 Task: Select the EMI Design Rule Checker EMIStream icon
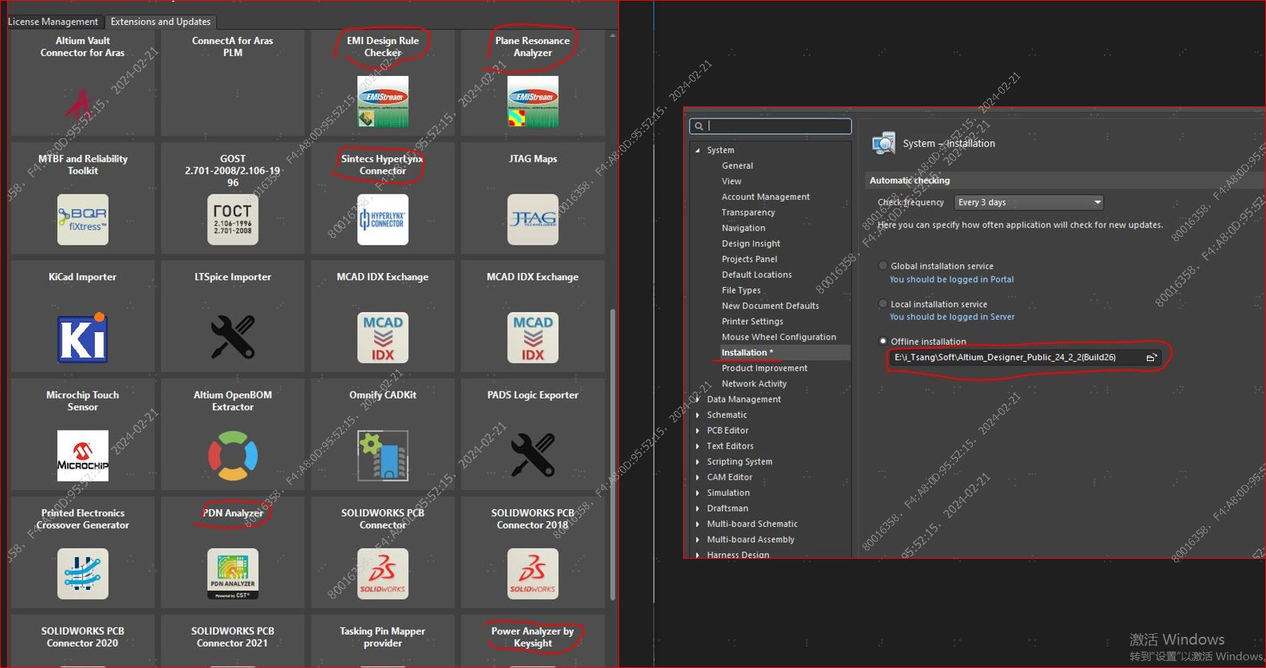(x=383, y=101)
